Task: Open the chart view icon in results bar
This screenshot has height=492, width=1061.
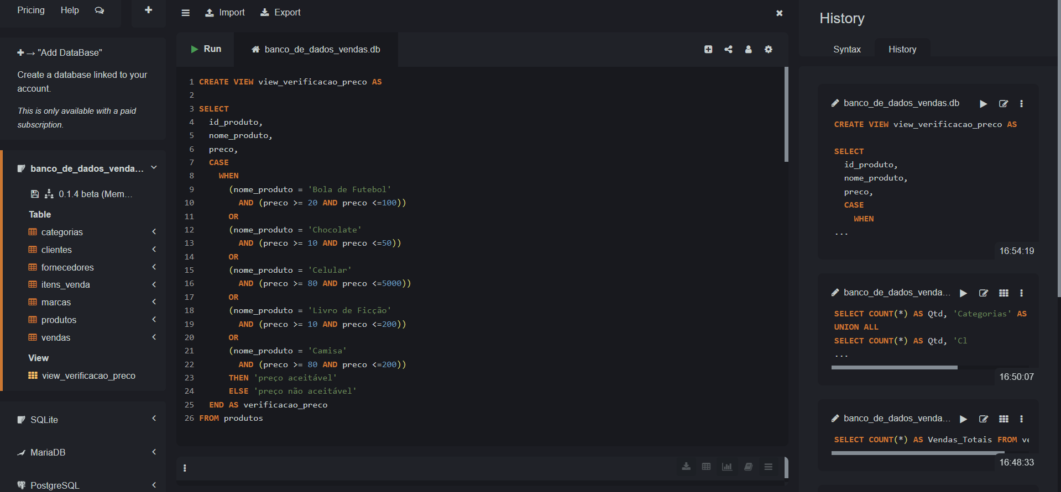Action: (727, 467)
